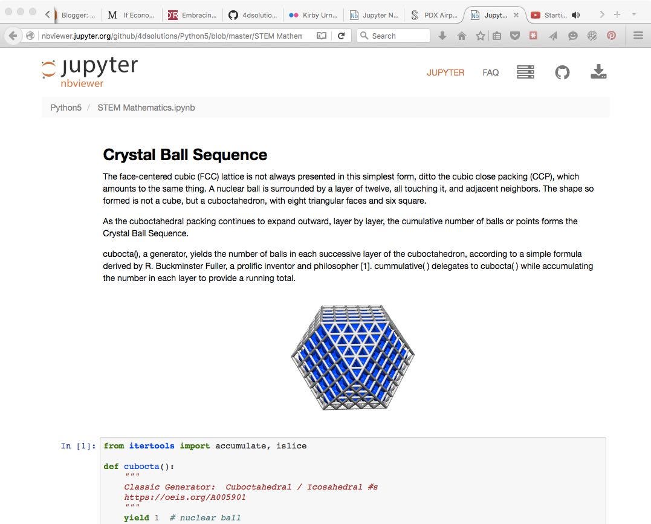Screen dimensions: 651x524
Task: Go to the home page icon
Action: coord(462,36)
